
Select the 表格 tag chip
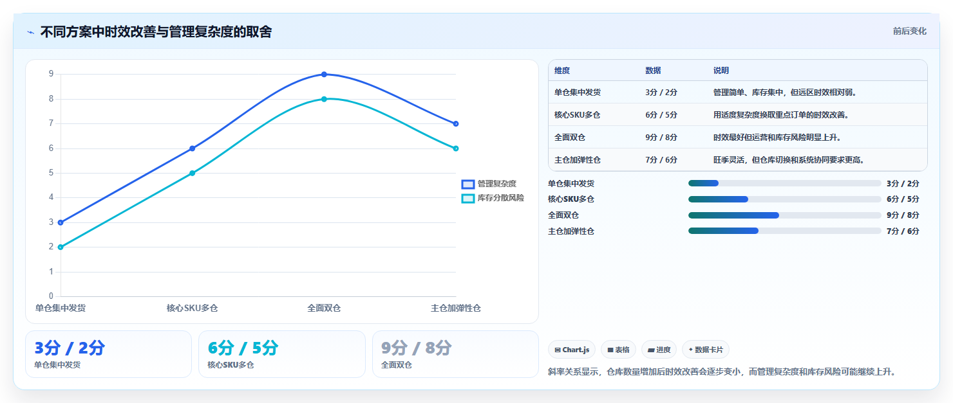(x=618, y=350)
